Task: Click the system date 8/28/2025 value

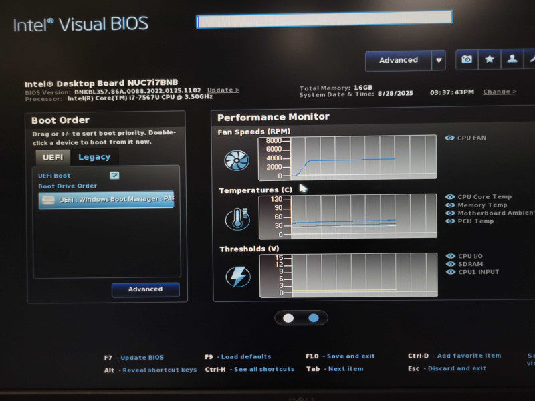Action: coord(395,93)
